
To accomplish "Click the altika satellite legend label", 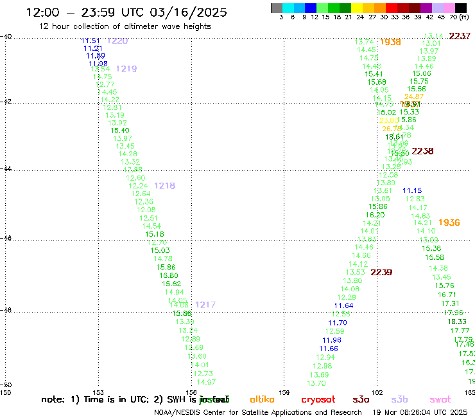I will (262, 399).
